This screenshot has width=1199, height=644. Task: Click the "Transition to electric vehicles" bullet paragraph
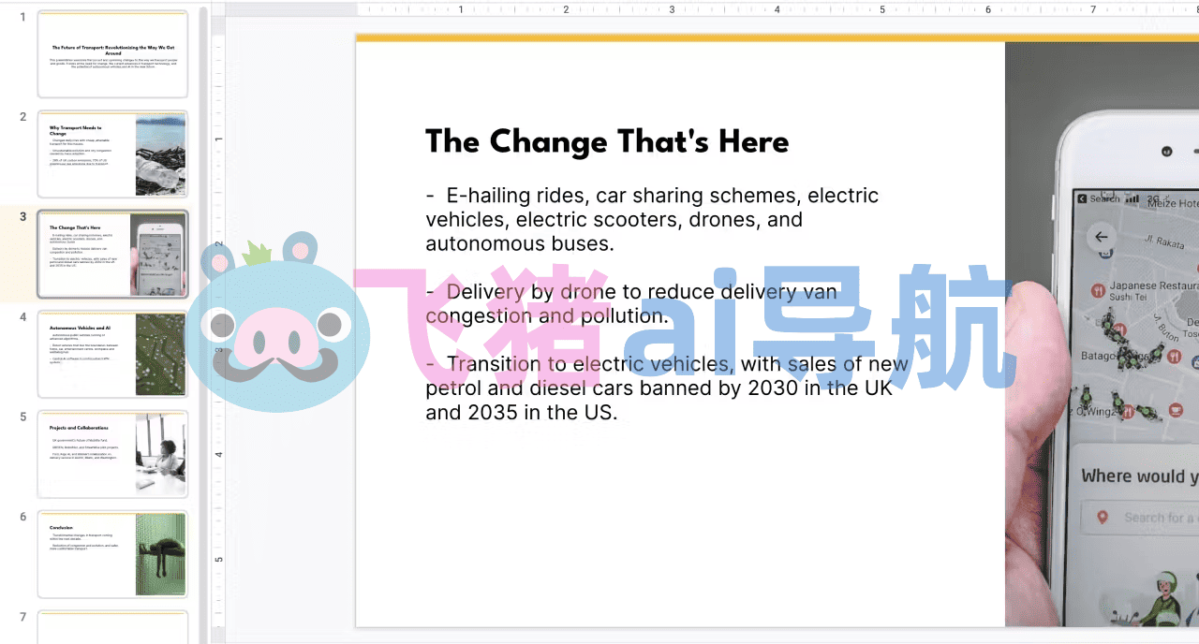(x=666, y=388)
